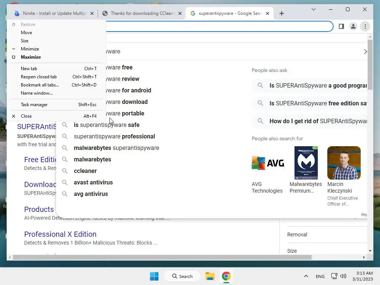Pick 'malwarebytes superantispyware' suggestion

(117, 148)
